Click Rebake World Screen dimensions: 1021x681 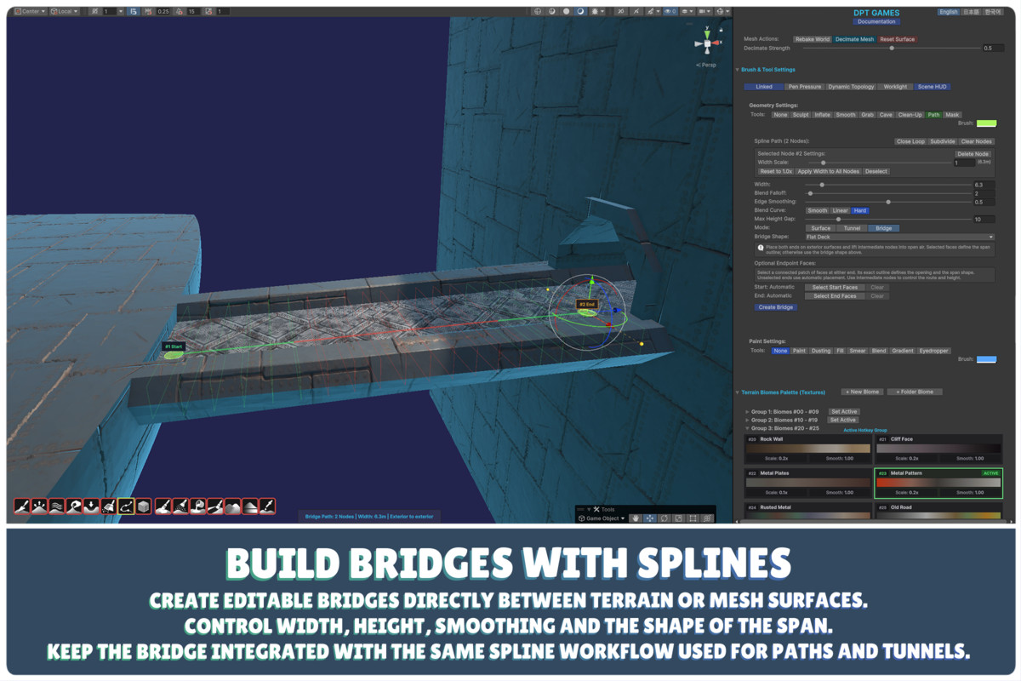click(812, 39)
